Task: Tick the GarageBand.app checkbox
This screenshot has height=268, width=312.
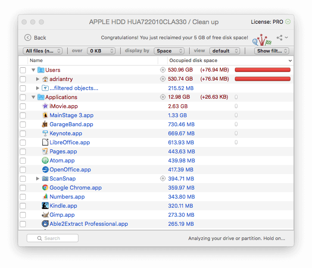Action: pyautogui.click(x=23, y=125)
